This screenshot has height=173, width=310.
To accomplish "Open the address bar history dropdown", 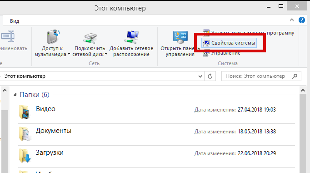I will (200, 76).
